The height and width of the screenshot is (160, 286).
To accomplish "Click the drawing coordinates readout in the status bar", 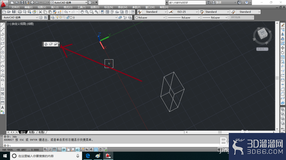I will (x=20, y=150).
